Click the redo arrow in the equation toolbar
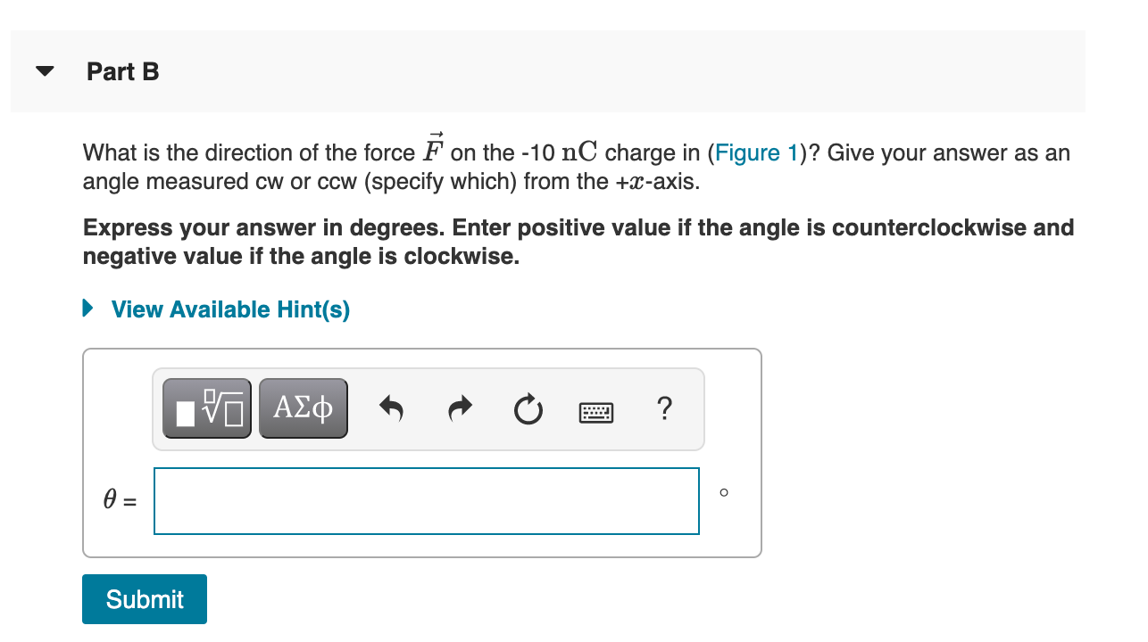Image resolution: width=1148 pixels, height=642 pixels. (459, 407)
